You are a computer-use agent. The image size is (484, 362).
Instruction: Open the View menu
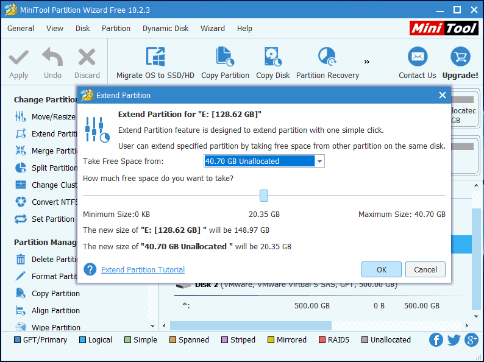tap(55, 29)
